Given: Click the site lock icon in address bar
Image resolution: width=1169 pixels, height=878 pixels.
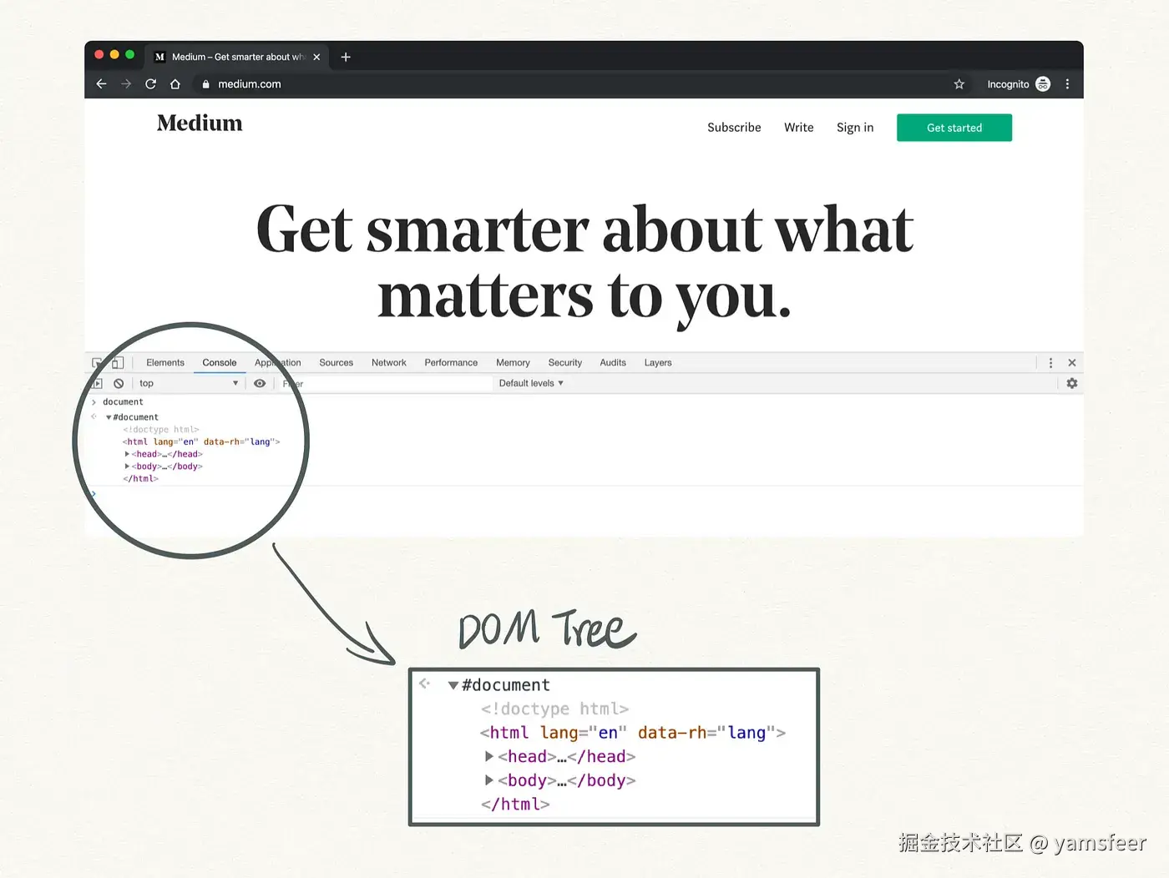Looking at the screenshot, I should (x=205, y=83).
